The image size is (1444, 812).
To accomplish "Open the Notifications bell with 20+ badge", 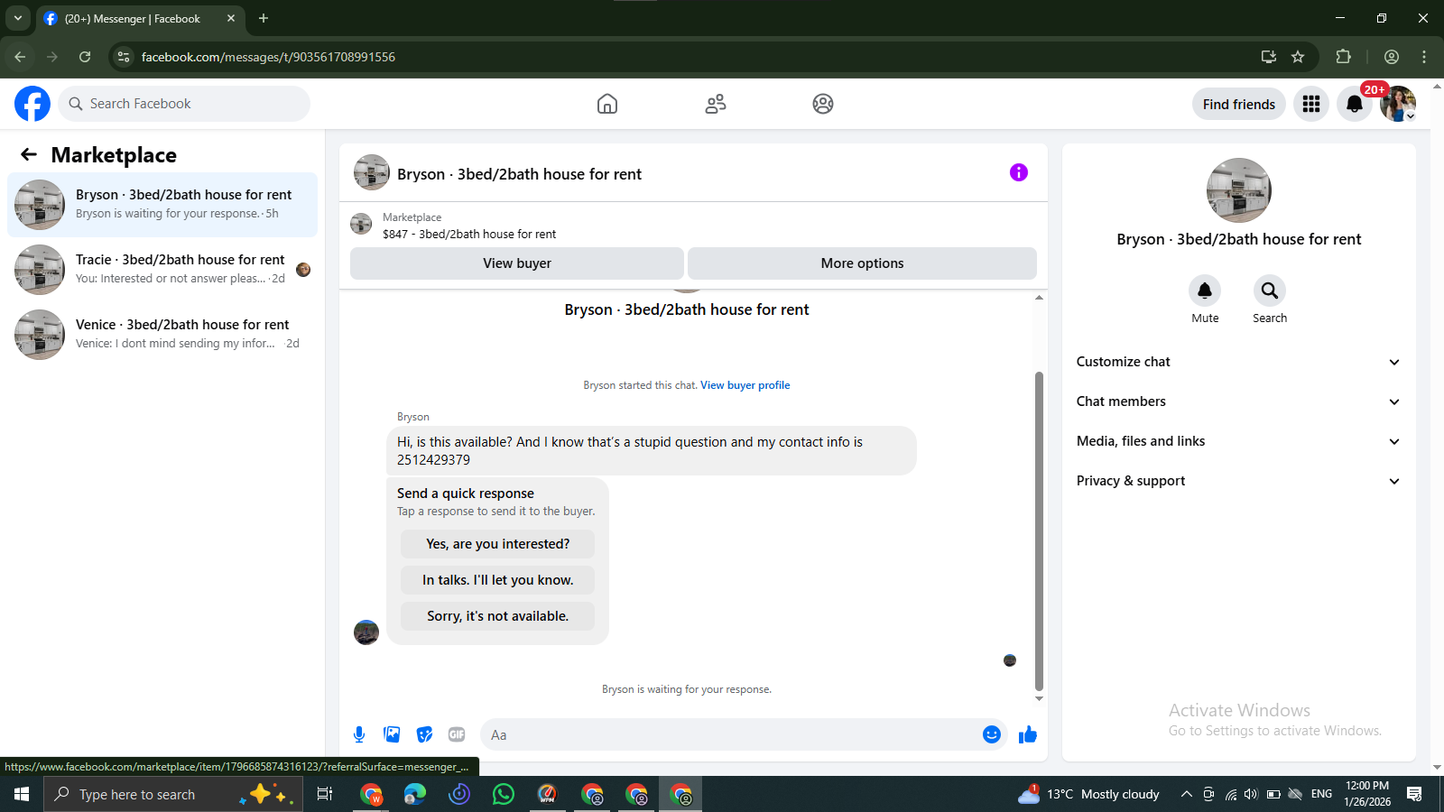I will click(x=1355, y=104).
